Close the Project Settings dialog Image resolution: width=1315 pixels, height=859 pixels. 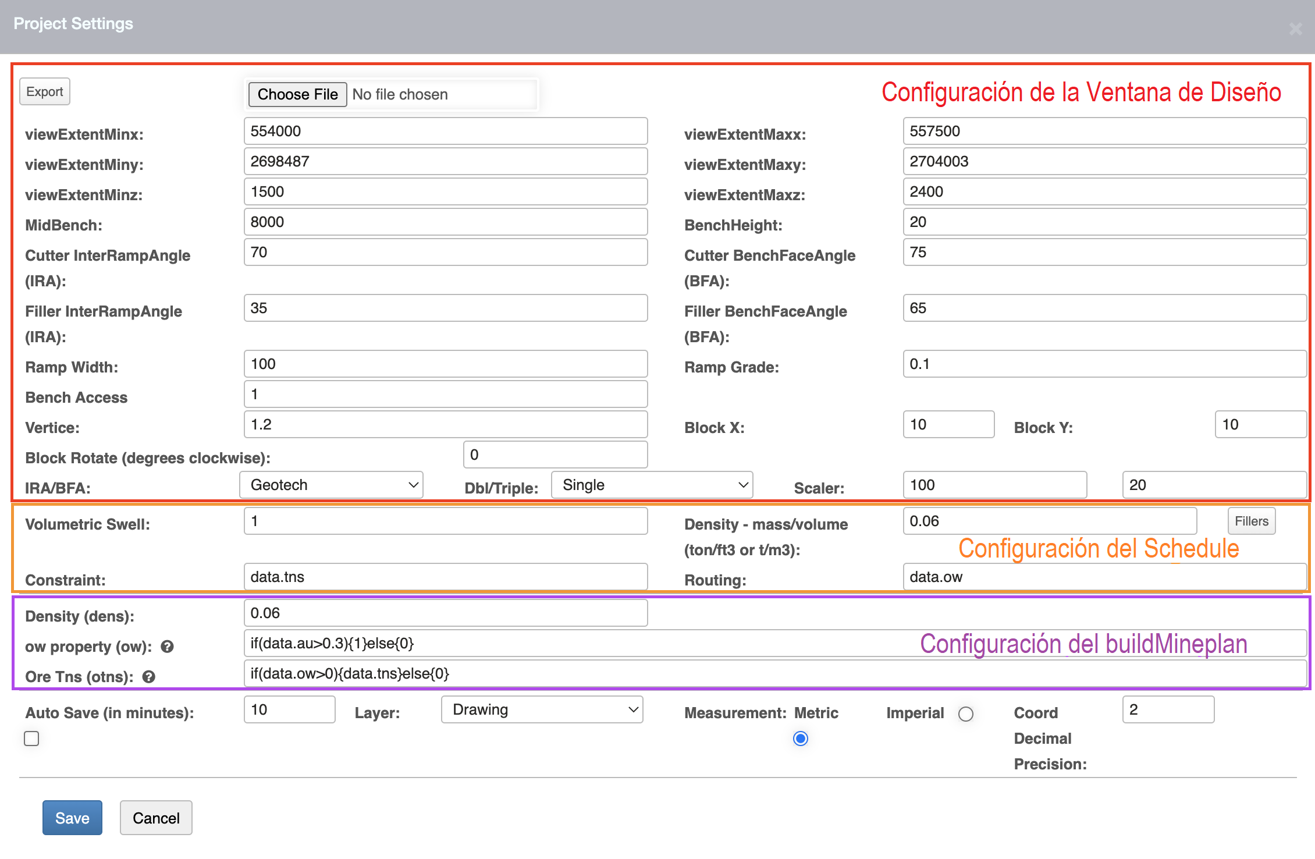1295,29
